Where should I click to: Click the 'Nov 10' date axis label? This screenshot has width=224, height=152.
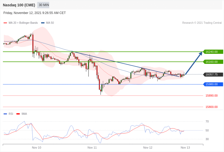(x=36, y=148)
